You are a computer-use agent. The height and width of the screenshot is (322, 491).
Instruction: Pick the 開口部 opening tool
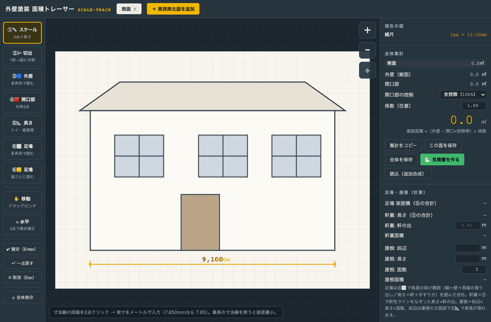pos(22,103)
